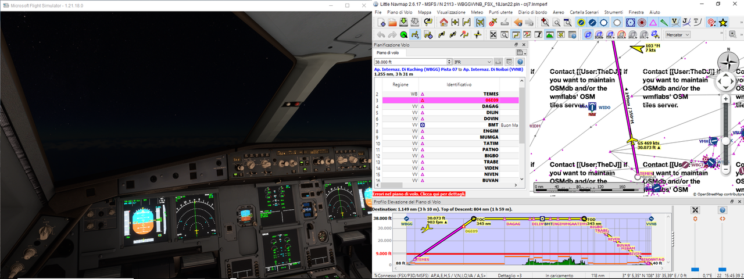Click the flight plan table vertical scrollbar
Image resolution: width=744 pixels, height=279 pixels.
(x=522, y=116)
